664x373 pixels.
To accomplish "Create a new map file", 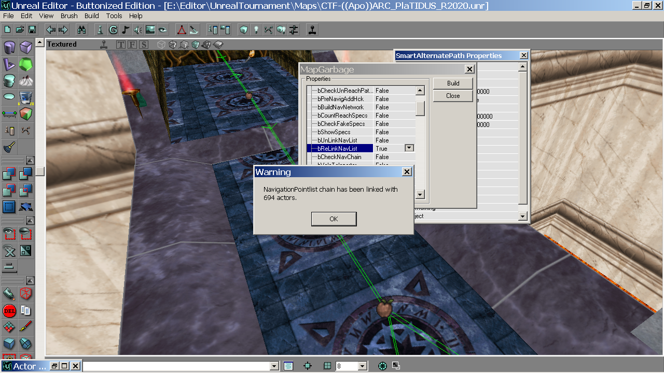I will [x=8, y=30].
